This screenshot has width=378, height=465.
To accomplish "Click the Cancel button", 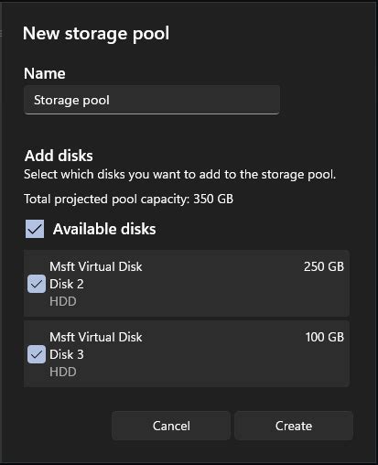I will [171, 426].
